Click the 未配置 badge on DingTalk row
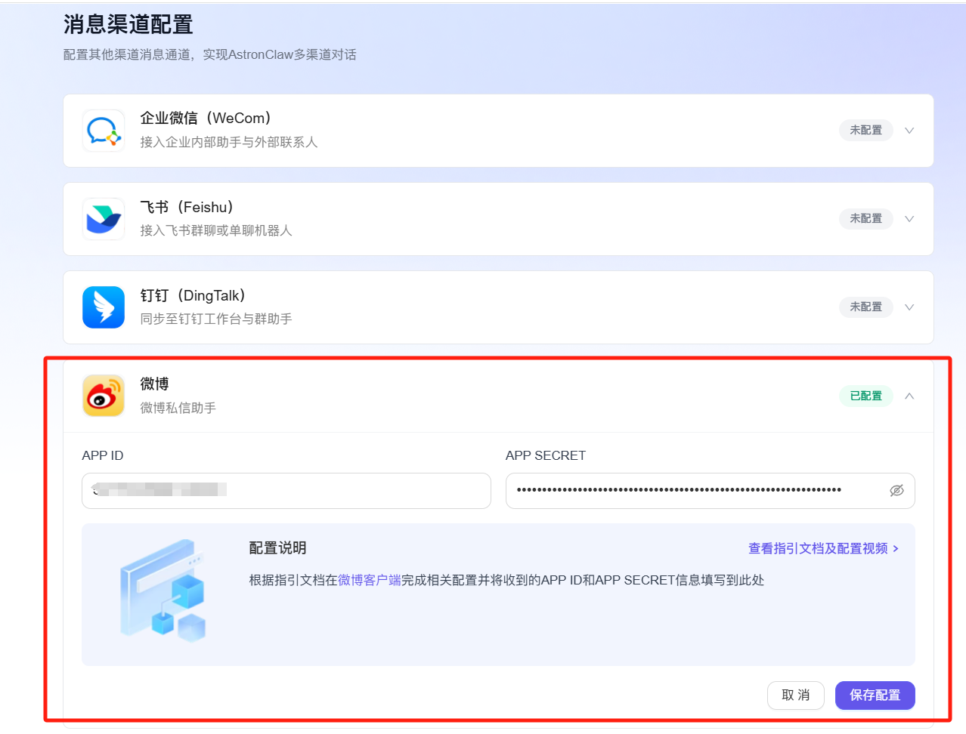 click(865, 307)
